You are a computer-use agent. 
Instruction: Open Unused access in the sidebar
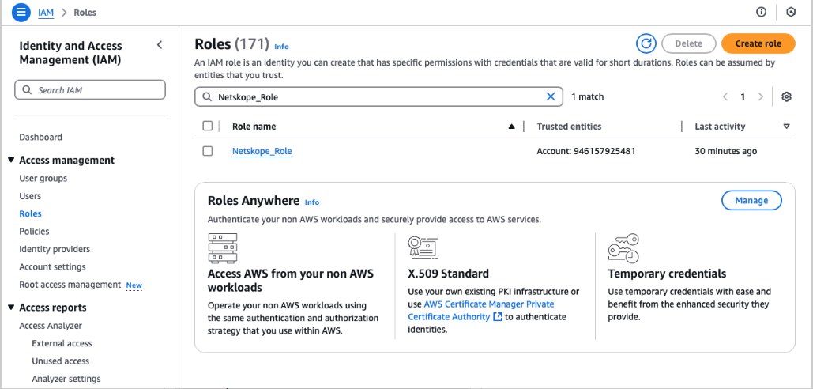(x=60, y=361)
